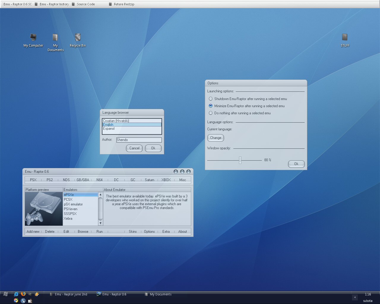Click the Change language button
Viewport: 380px width, 304px height.
(x=216, y=138)
